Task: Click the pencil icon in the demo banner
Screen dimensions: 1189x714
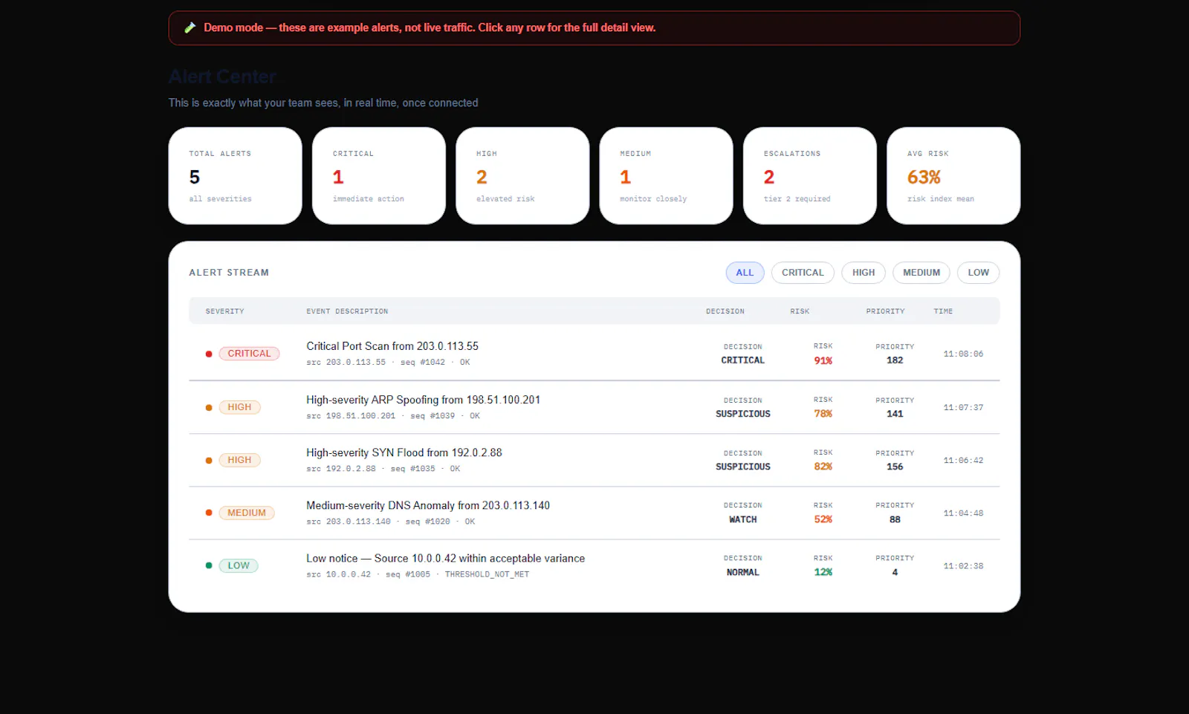Action: click(x=190, y=27)
